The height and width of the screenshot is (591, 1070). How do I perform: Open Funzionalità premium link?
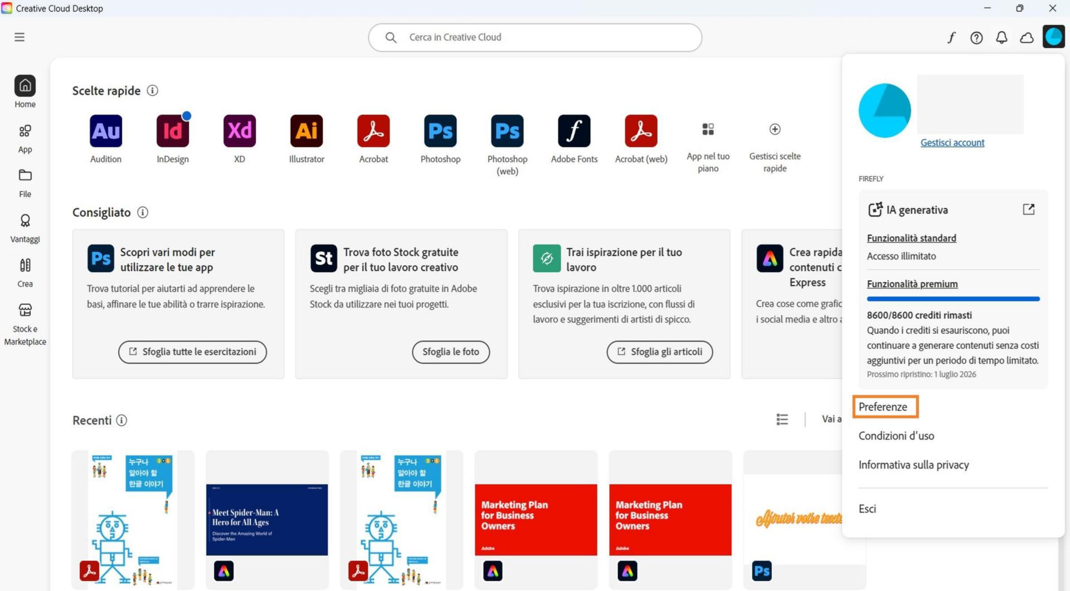[x=912, y=284]
